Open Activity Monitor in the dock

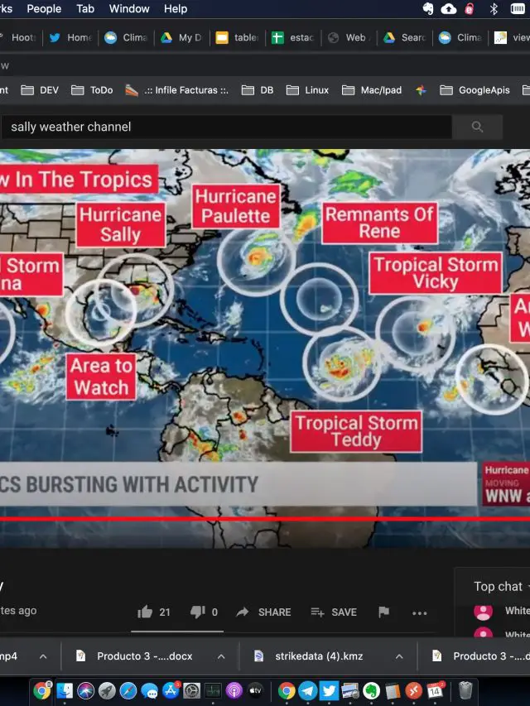point(213,690)
